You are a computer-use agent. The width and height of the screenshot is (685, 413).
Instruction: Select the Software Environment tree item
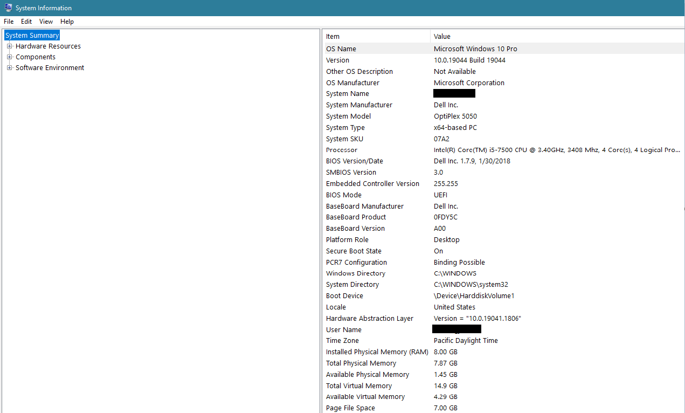[50, 68]
